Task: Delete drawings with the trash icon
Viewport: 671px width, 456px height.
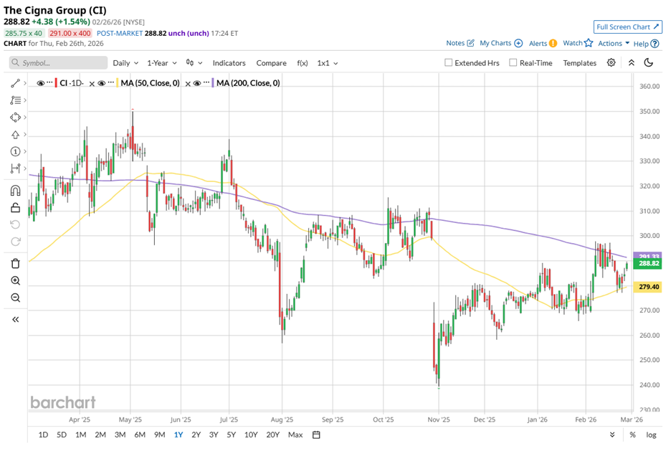Action: coord(15,264)
